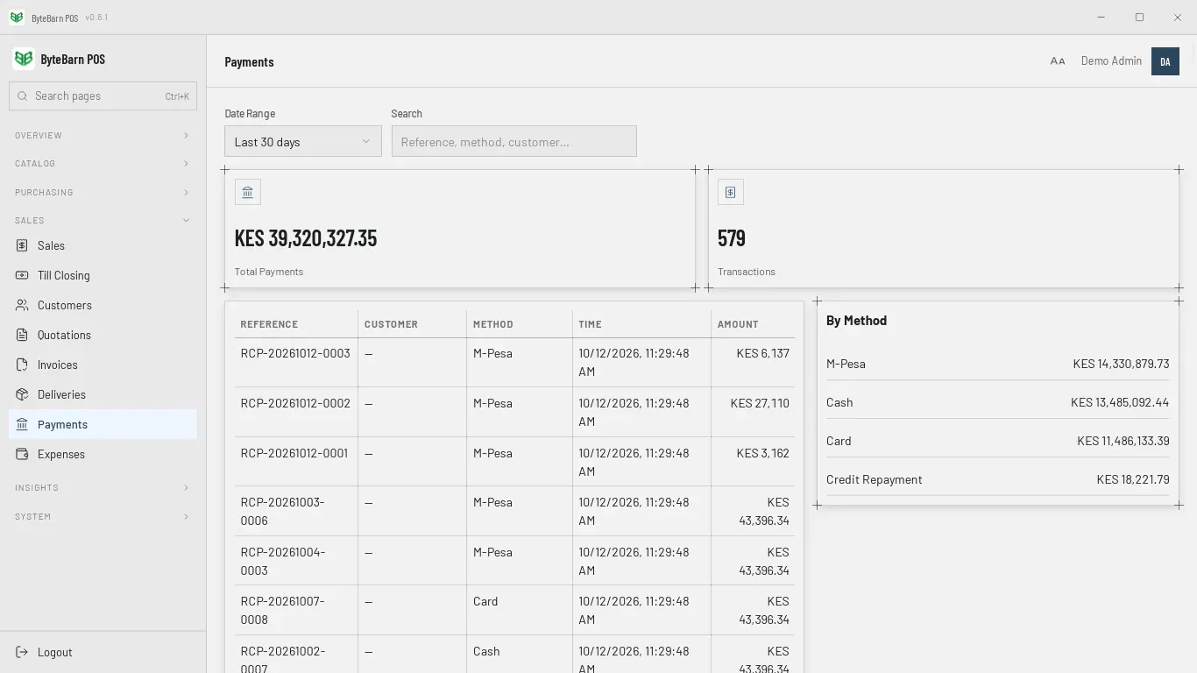Open the Invoices page
Image resolution: width=1197 pixels, height=673 pixels.
[103, 365]
